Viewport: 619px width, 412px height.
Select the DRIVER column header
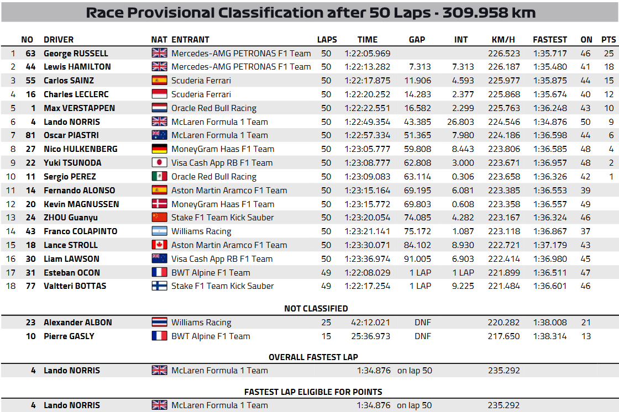(x=59, y=40)
